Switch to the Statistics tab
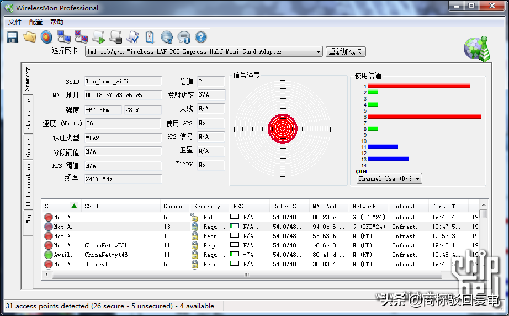509x316 pixels. (28, 114)
